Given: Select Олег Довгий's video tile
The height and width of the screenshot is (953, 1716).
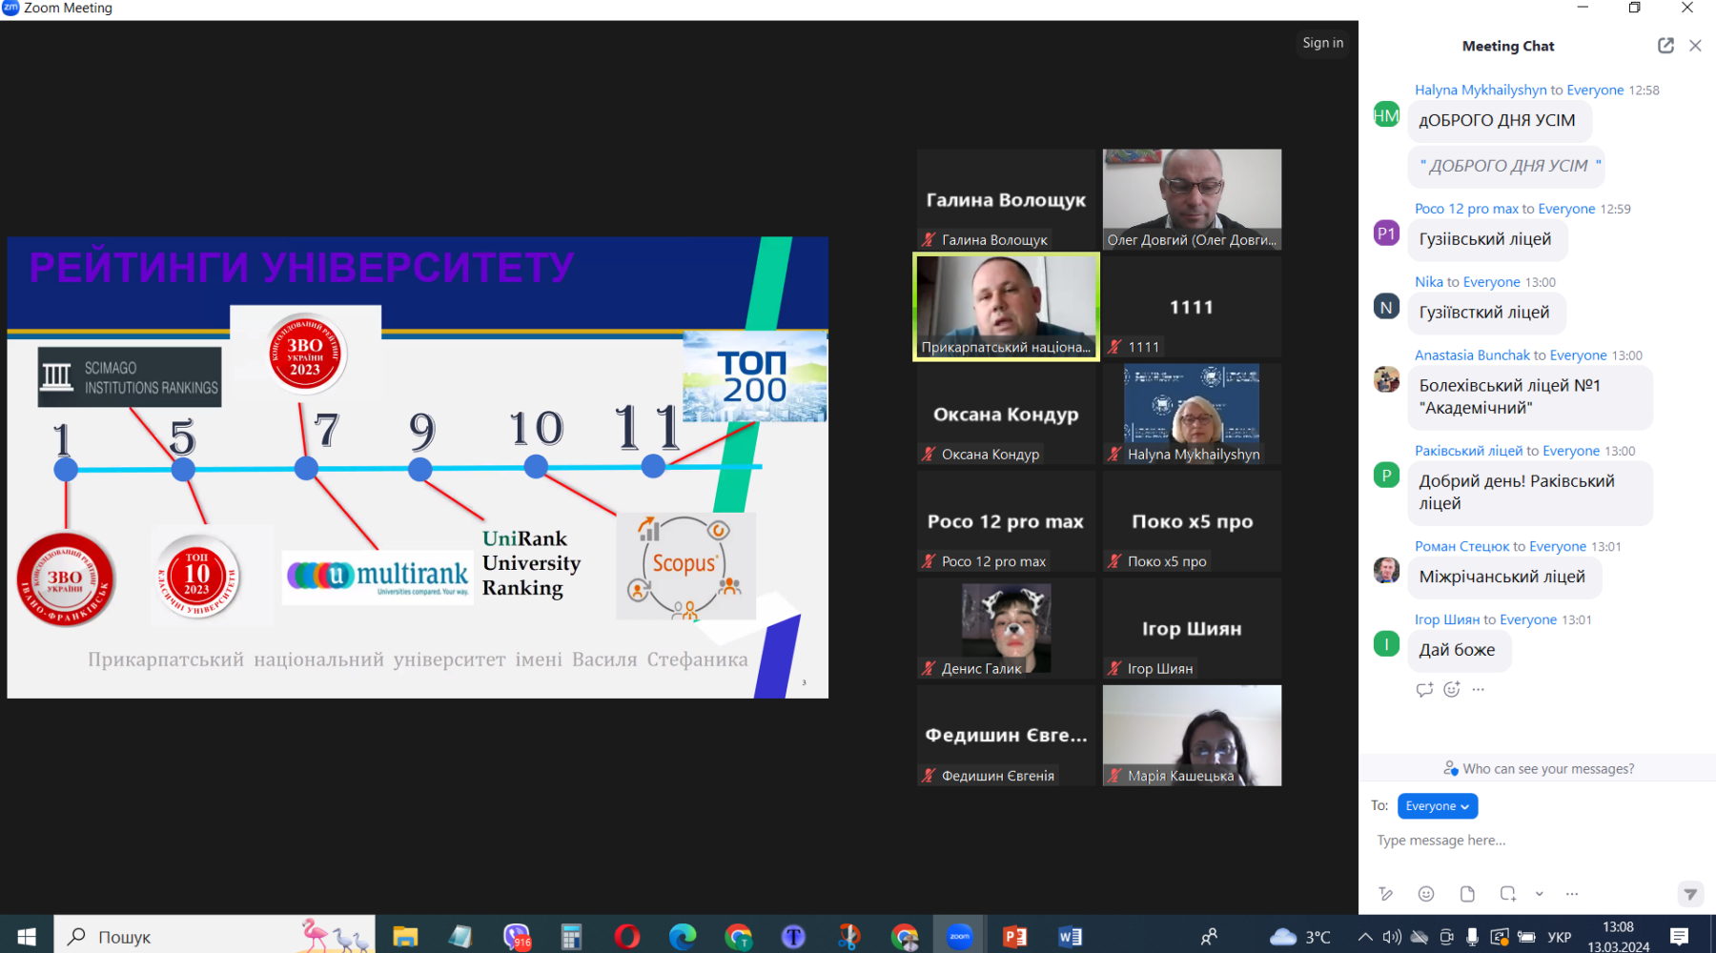Looking at the screenshot, I should tap(1192, 199).
